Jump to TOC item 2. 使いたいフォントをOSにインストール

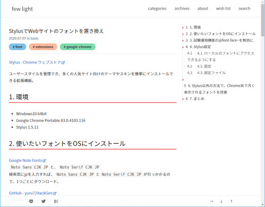pyautogui.click(x=220, y=33)
